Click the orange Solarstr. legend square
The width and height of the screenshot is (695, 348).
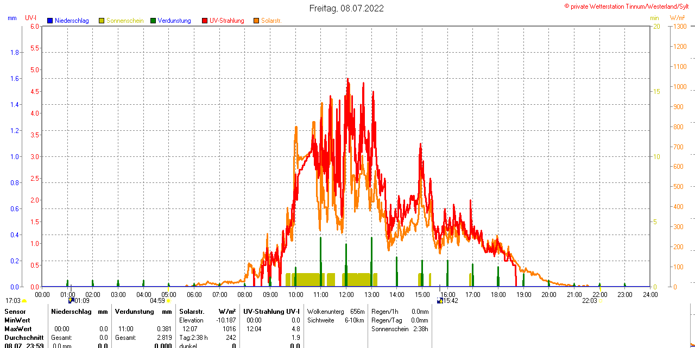(256, 21)
